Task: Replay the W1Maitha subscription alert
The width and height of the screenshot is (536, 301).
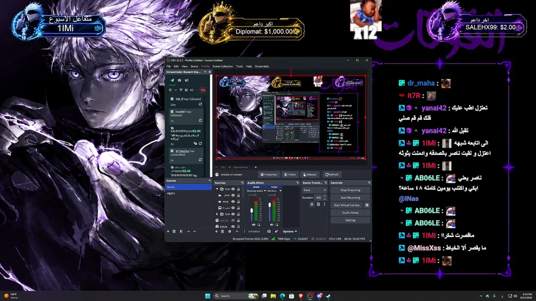Action: coord(200,160)
